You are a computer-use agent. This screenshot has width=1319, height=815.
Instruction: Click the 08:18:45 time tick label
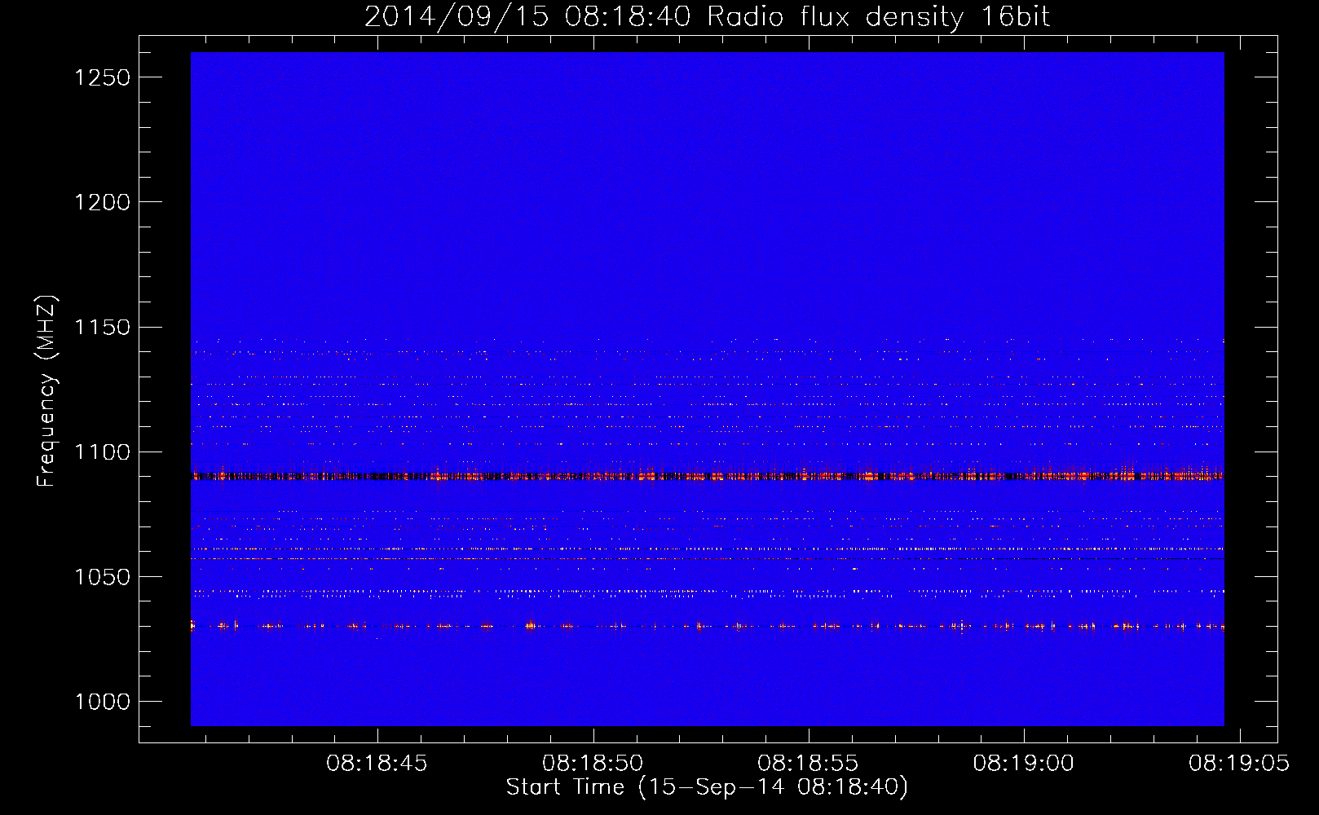(x=377, y=764)
